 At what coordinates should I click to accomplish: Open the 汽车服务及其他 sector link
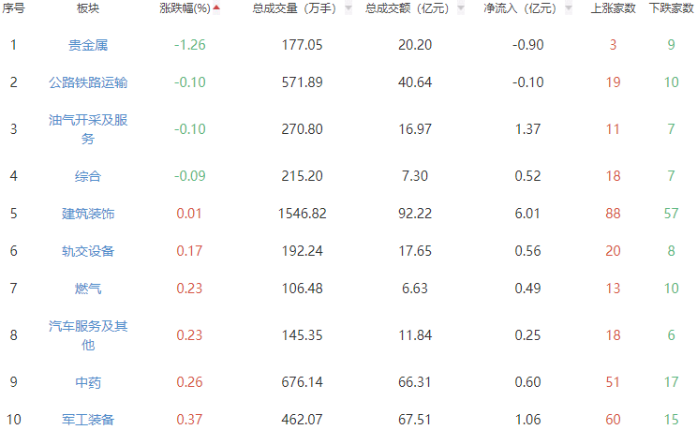[x=88, y=335]
